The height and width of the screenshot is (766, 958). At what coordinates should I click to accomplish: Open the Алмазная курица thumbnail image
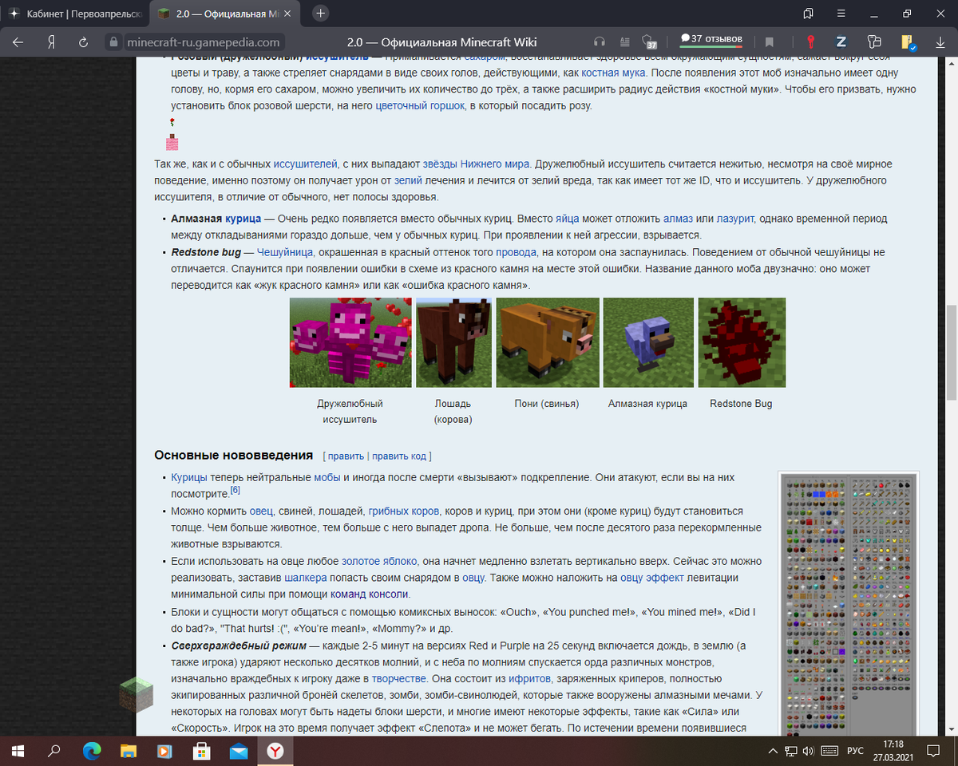coord(648,342)
